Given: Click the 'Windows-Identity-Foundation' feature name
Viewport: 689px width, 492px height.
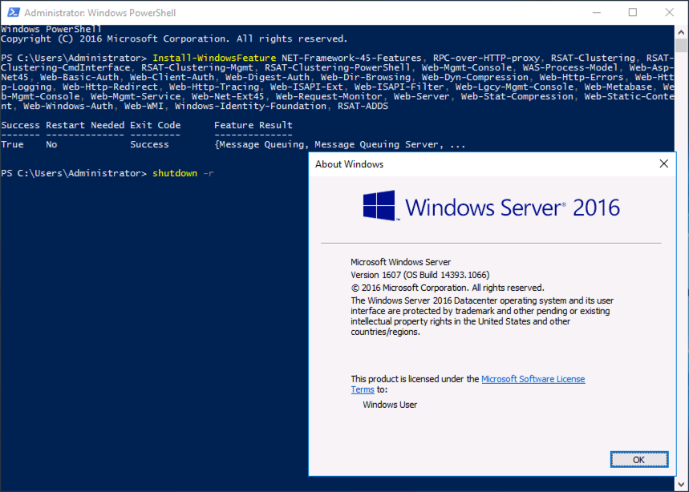Looking at the screenshot, I should point(250,107).
